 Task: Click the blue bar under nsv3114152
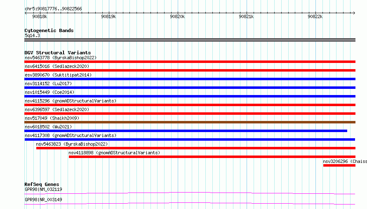coord(190,88)
